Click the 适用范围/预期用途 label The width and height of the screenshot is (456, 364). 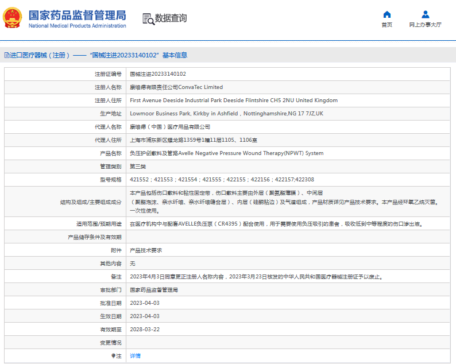coord(99,224)
